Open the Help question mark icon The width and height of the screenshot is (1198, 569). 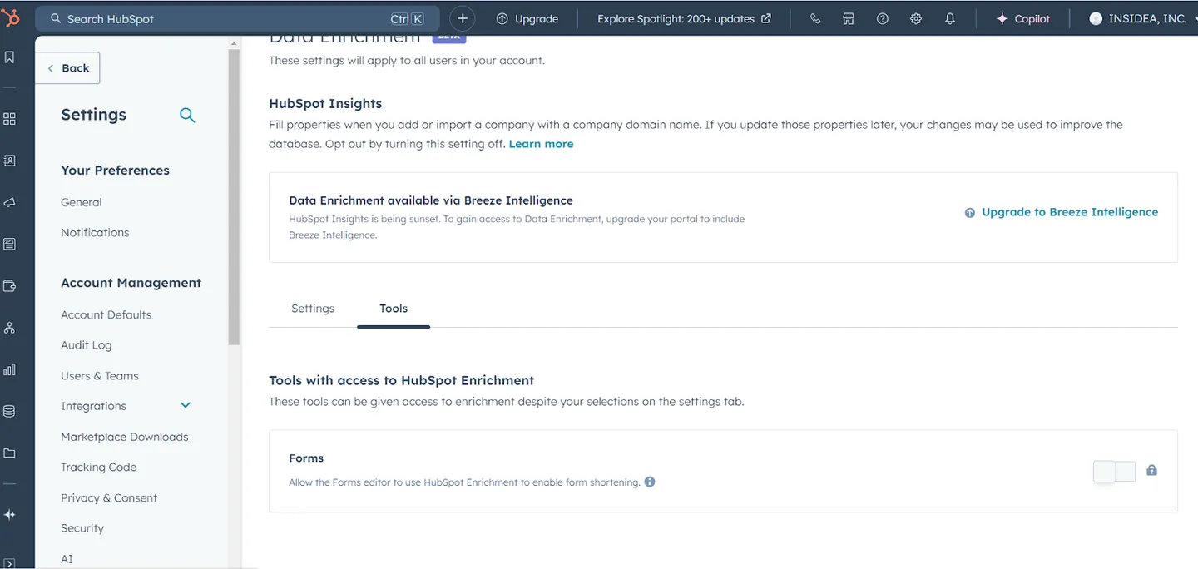(883, 18)
